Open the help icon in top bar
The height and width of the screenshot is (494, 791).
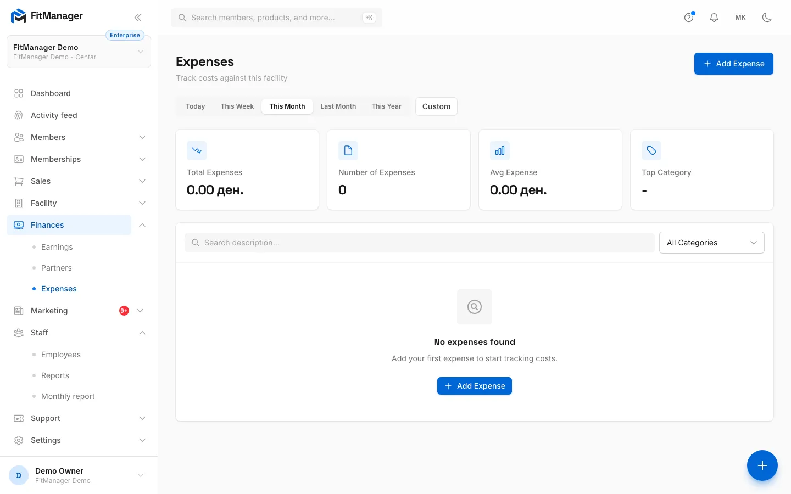689,18
